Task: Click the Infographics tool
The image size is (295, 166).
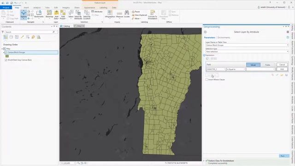Action: (x=110, y=14)
